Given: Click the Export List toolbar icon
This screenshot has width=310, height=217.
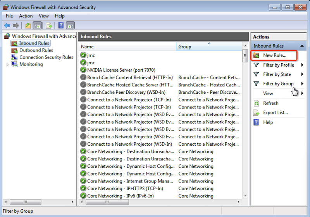Looking at the screenshot, I should (x=49, y=26).
